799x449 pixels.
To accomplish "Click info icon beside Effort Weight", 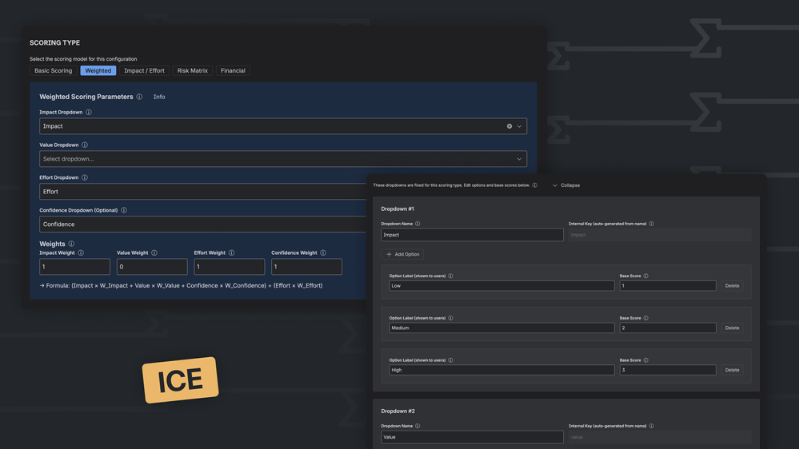I will (231, 252).
